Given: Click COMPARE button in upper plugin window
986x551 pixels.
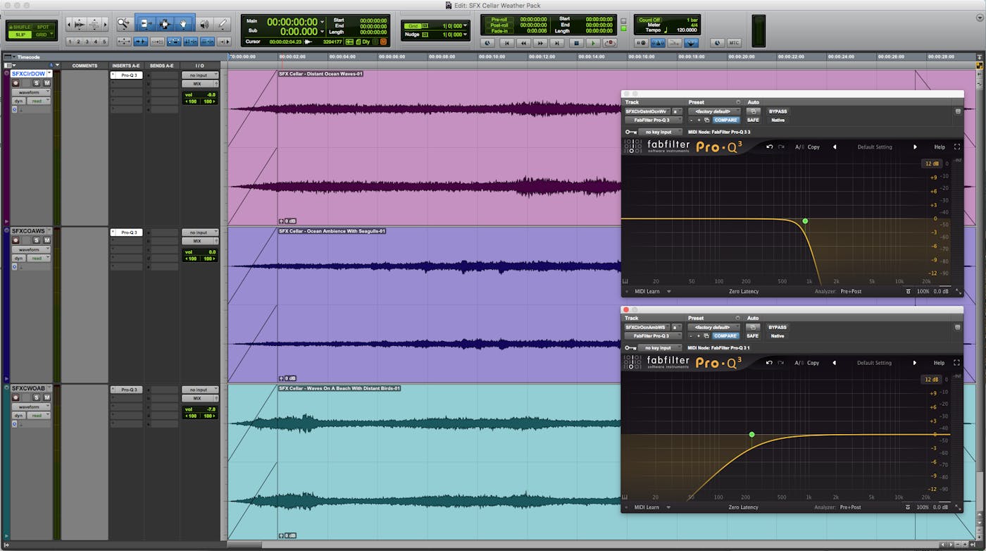Looking at the screenshot, I should (725, 120).
